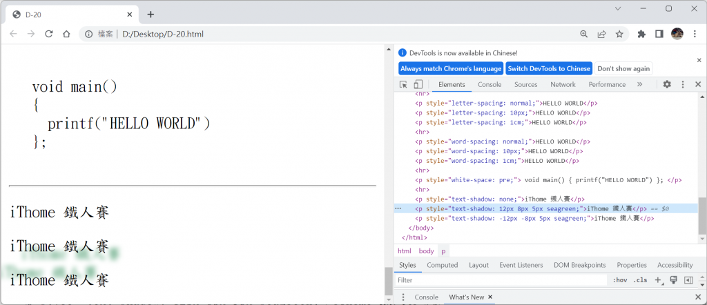
Task: Select the closing </body> tag node
Action: [420, 228]
